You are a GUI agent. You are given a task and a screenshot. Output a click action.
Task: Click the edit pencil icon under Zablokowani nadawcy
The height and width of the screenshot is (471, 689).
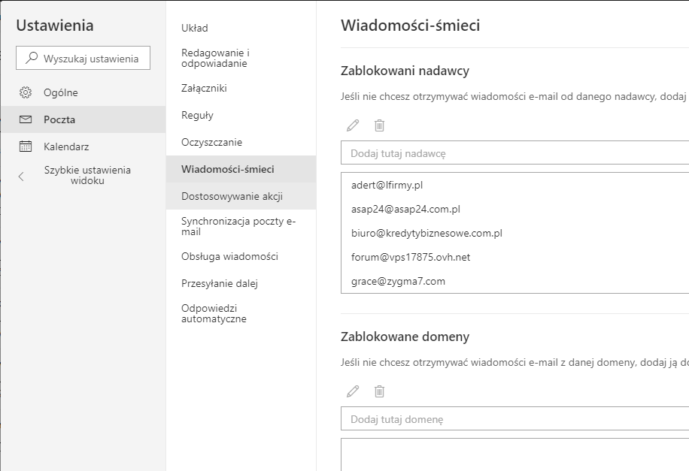[x=353, y=125]
